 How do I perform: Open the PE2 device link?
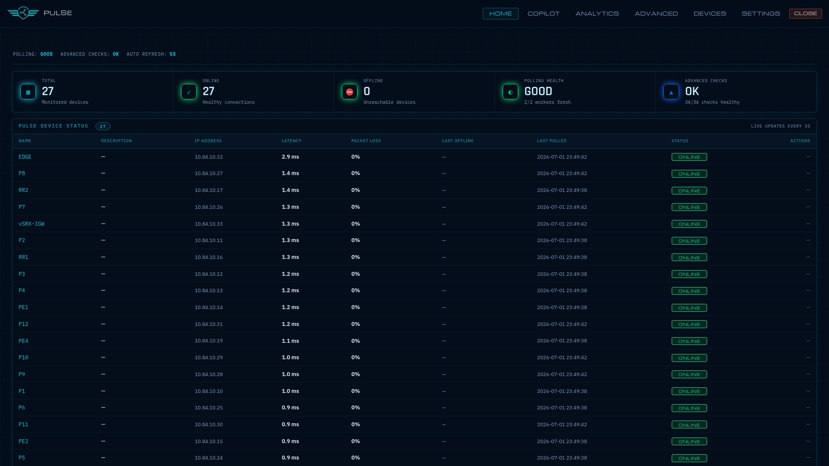point(23,441)
